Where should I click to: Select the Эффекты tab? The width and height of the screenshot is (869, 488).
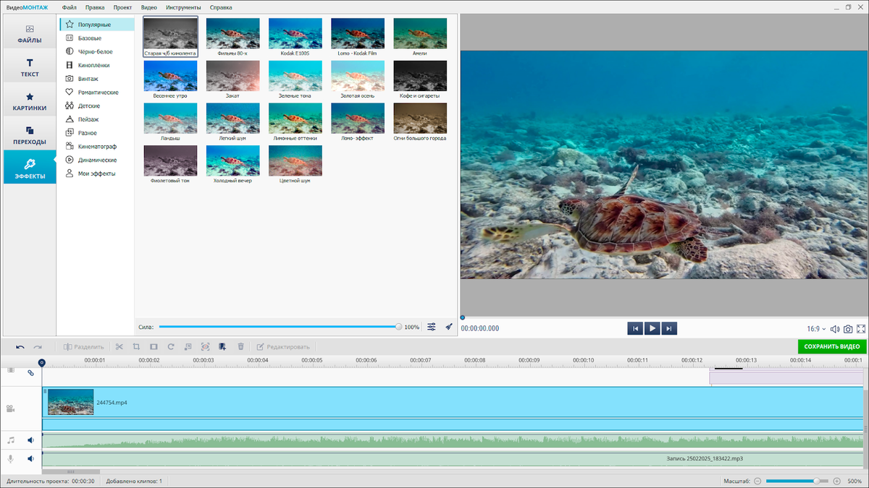[30, 167]
